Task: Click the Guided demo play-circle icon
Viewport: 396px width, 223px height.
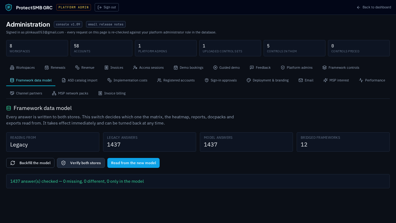Action: pos(215,68)
